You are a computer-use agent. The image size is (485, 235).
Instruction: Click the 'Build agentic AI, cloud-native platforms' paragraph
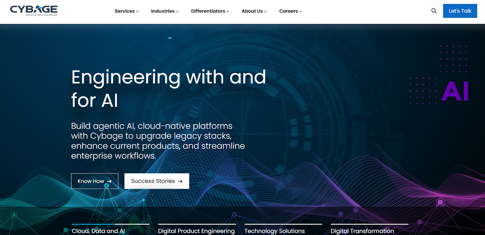pyautogui.click(x=158, y=141)
